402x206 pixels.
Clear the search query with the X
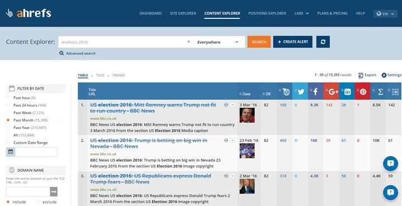pyautogui.click(x=189, y=42)
